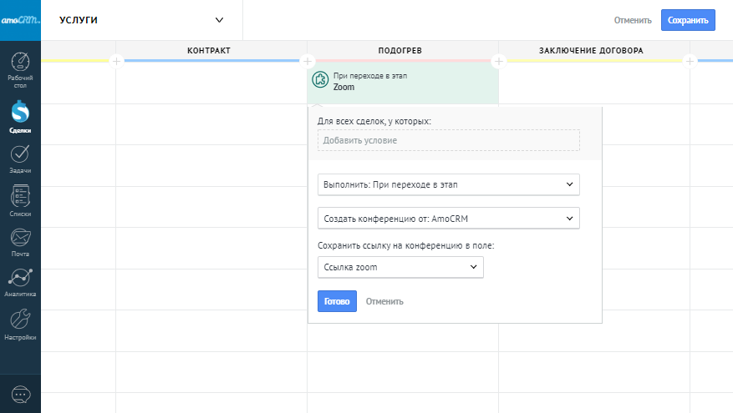Click the amoCRM logo
This screenshot has width=733, height=413.
pos(20,20)
